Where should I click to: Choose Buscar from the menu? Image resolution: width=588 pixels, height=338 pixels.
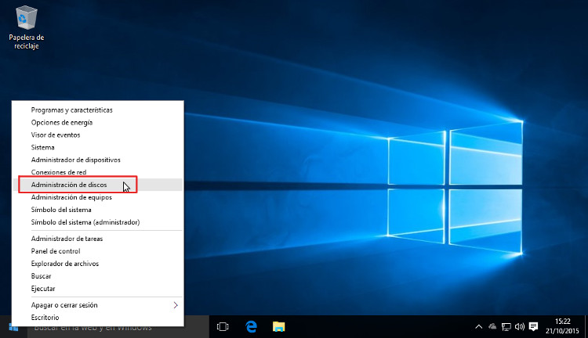[x=97, y=276]
